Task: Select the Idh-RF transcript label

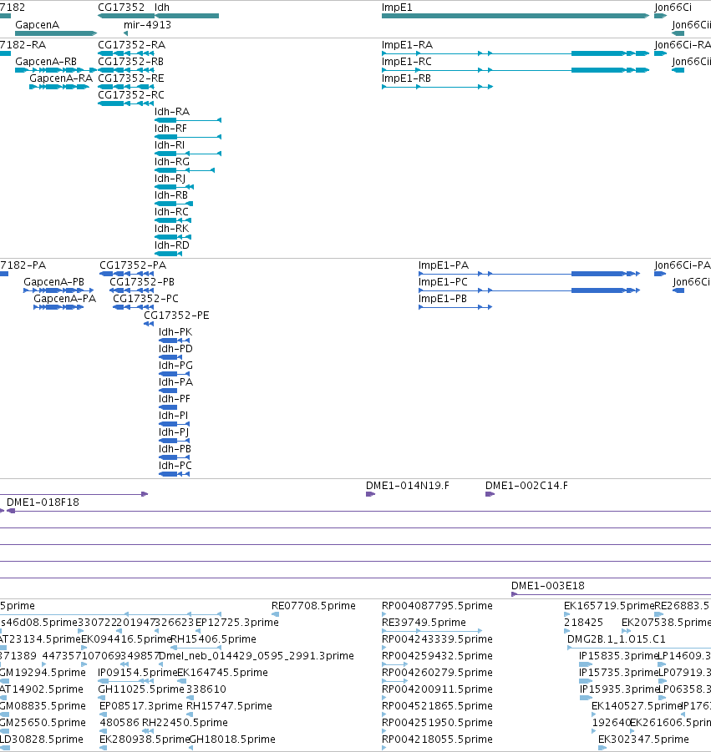Action: (170, 129)
